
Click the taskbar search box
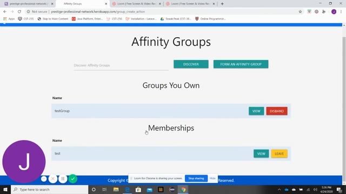[x=49, y=190]
